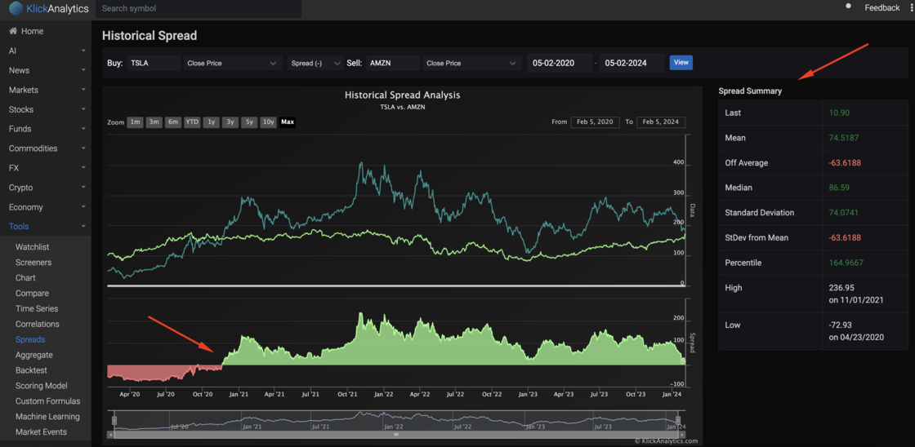
Task: Open the Home sidebar item
Action: (26, 31)
